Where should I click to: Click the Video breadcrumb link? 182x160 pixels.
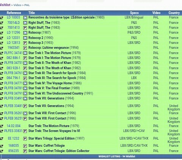pyautogui.click(x=17, y=5)
